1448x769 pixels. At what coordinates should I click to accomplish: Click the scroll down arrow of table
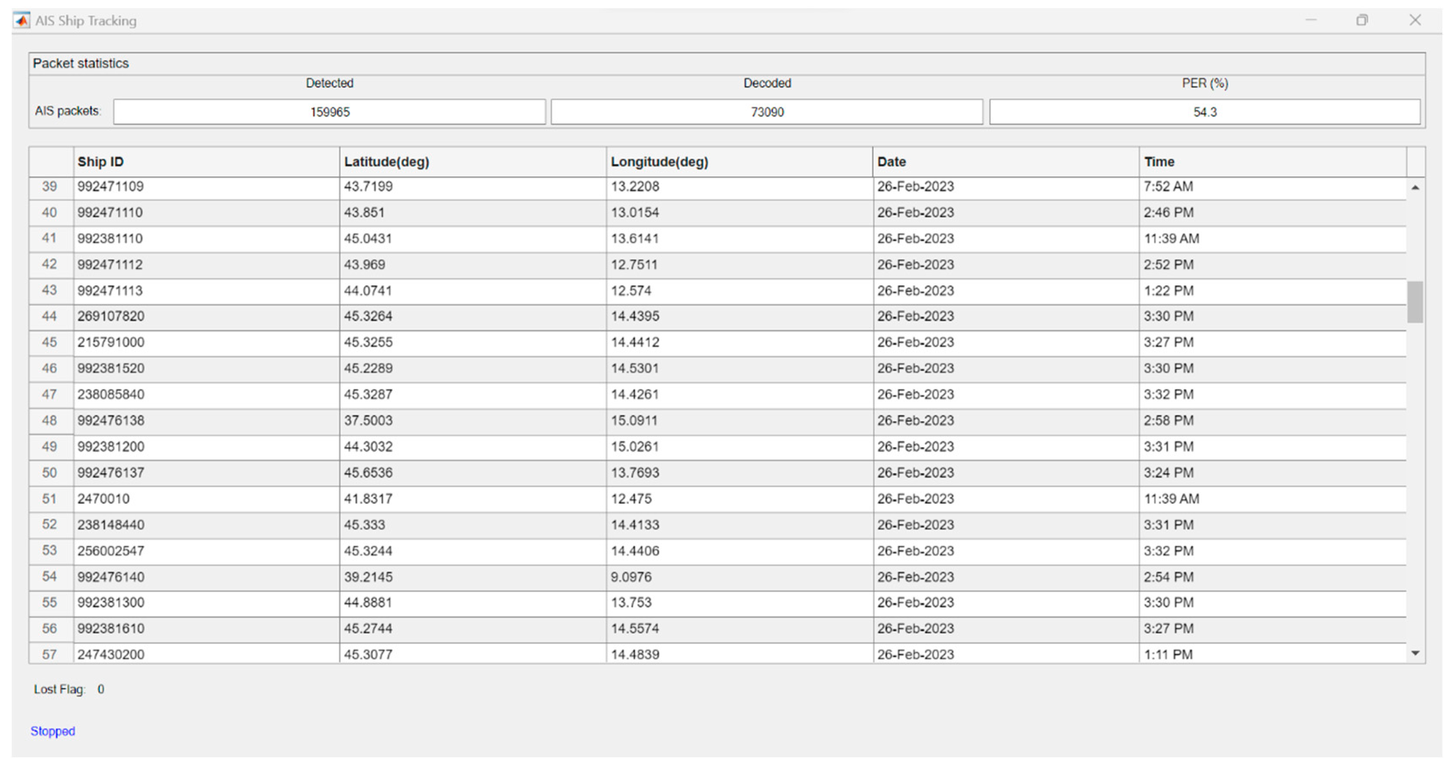[x=1415, y=653]
